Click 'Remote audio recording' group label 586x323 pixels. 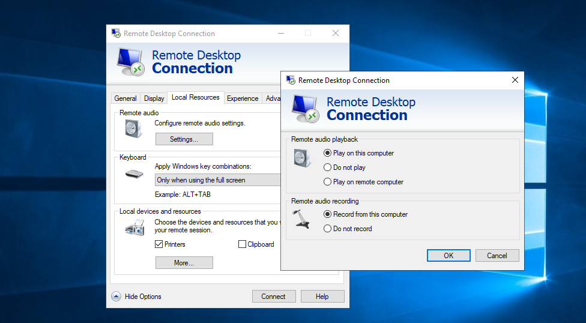click(325, 201)
